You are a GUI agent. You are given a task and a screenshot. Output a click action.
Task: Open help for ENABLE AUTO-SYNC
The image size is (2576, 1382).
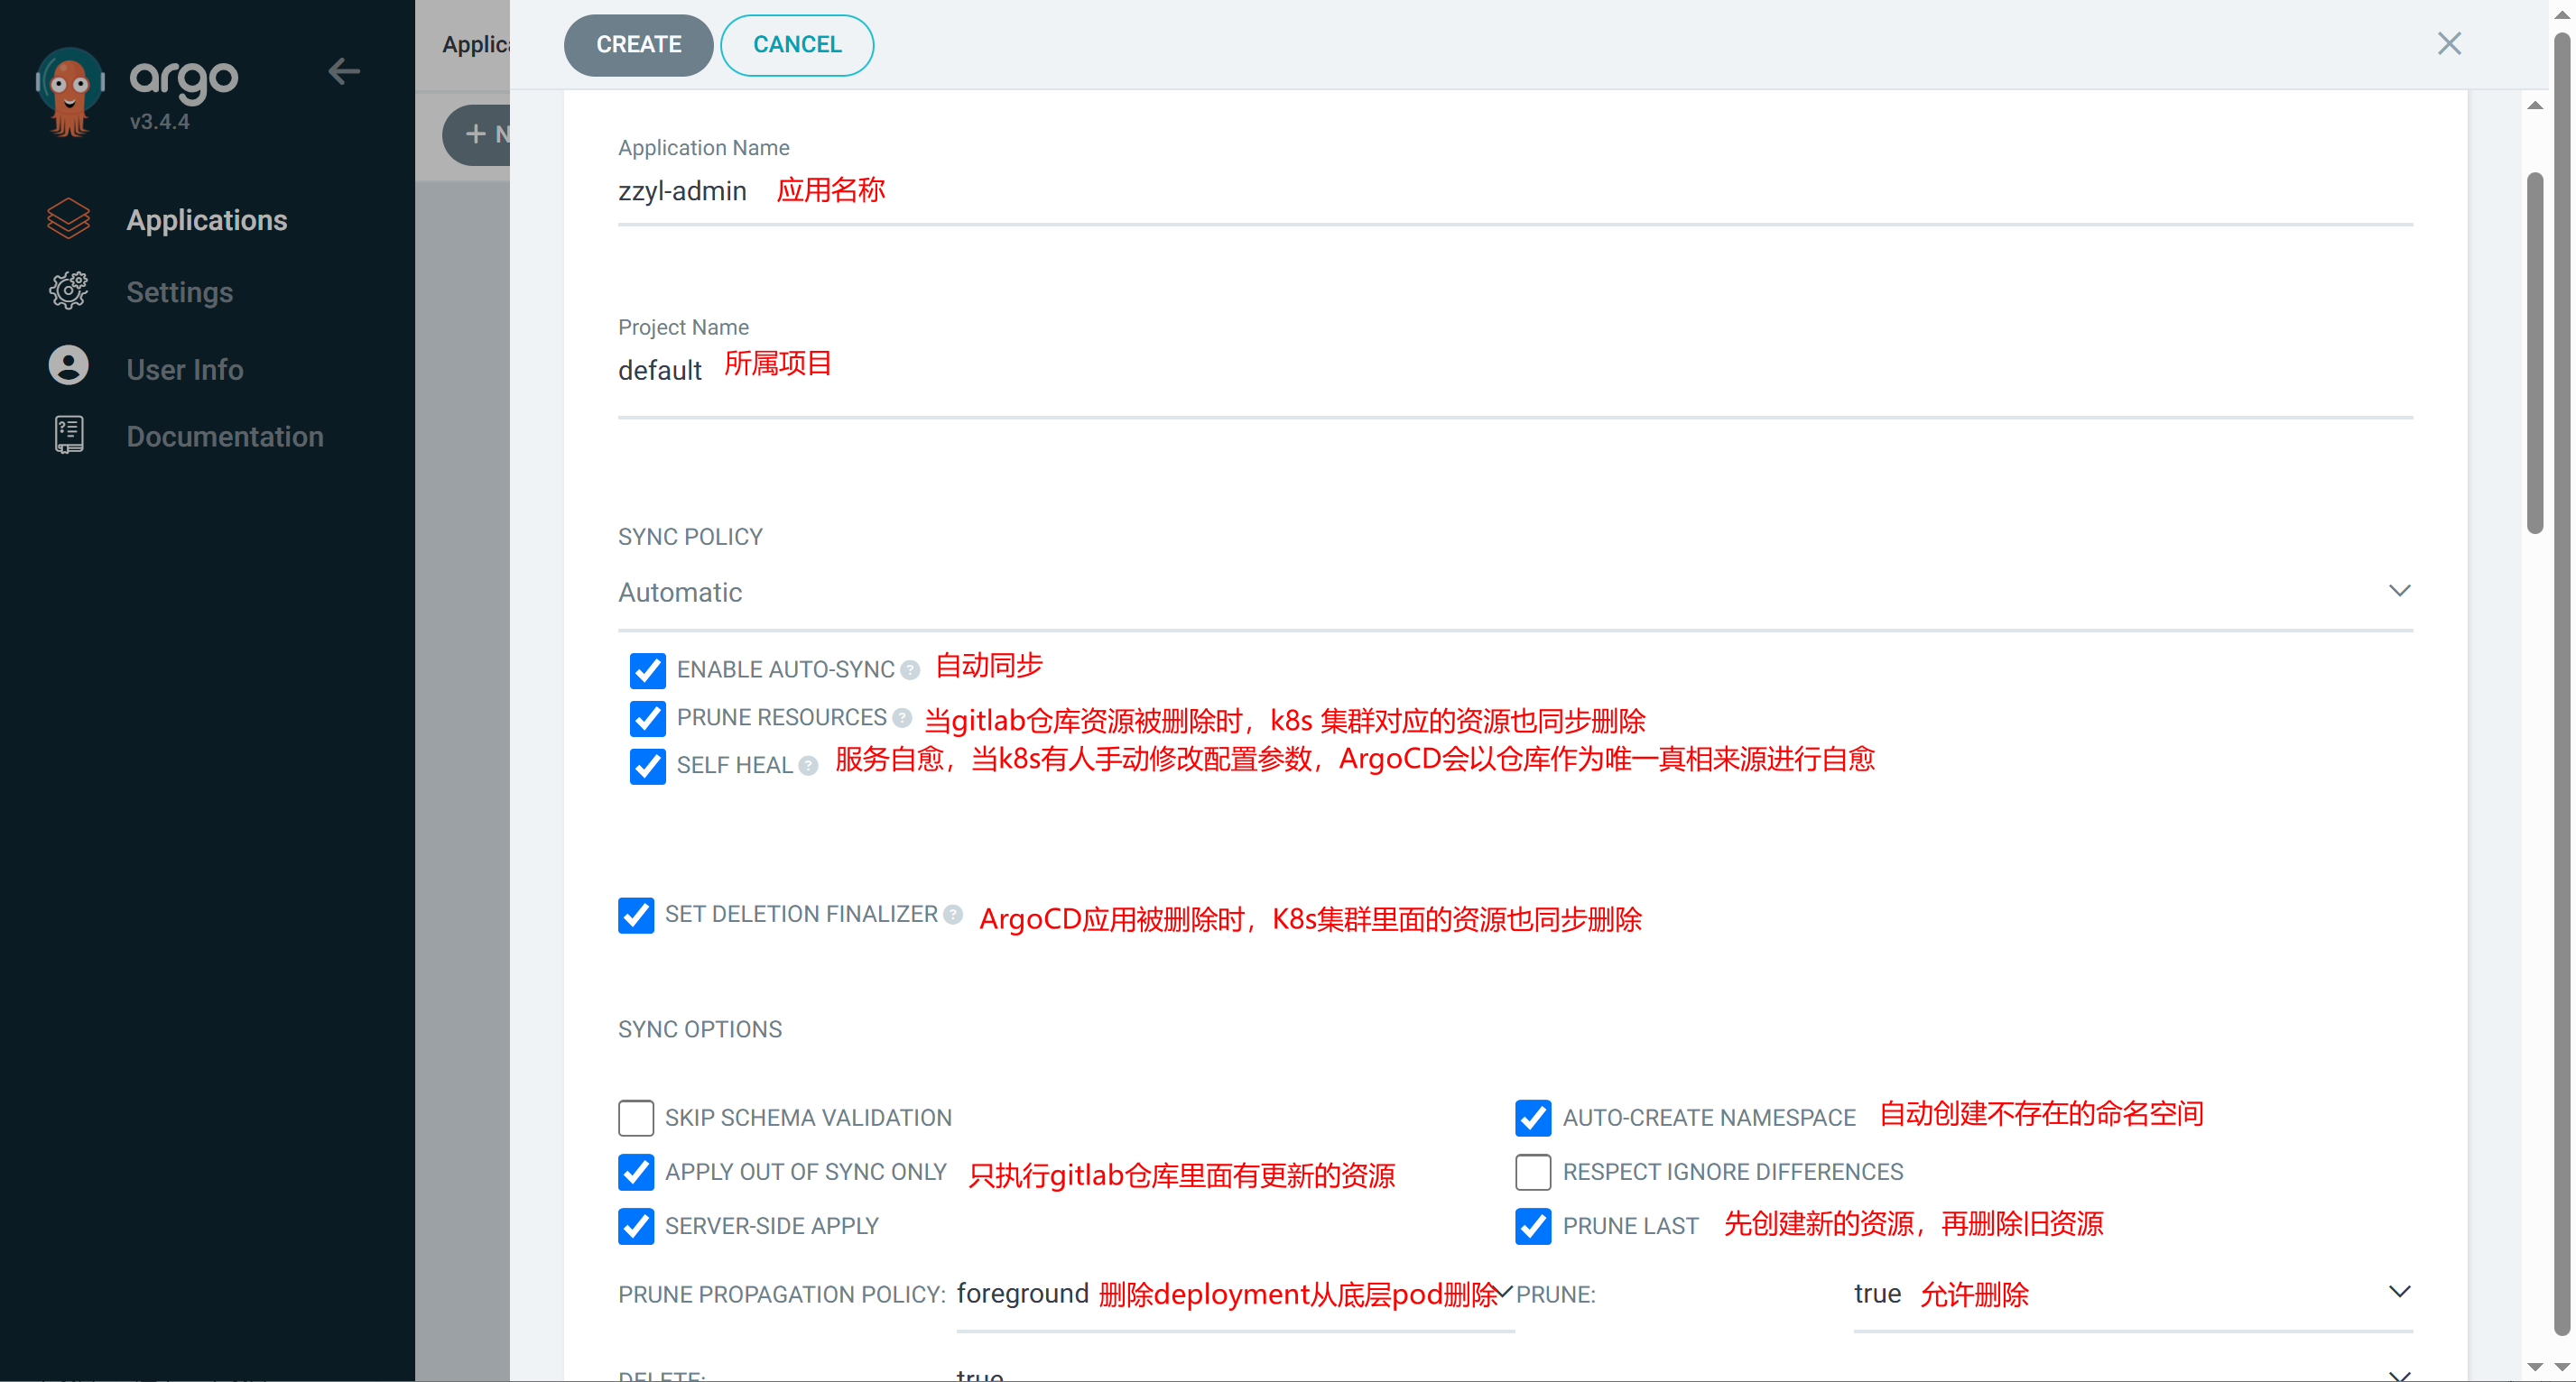click(x=910, y=670)
